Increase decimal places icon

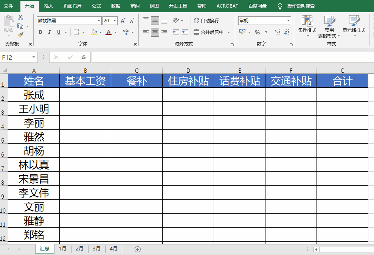pos(278,32)
